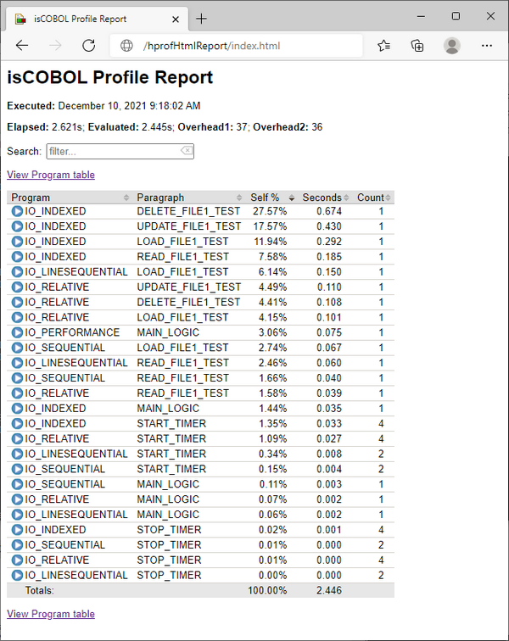Expand the IO_RELATIVE MAIN_LOGIC row arrow icon
Image resolution: width=509 pixels, height=641 pixels.
click(17, 499)
